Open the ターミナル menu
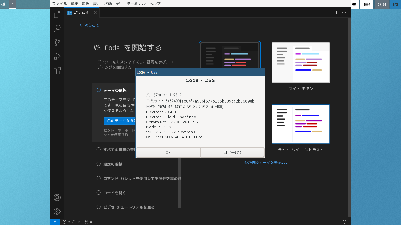Screen dimensions: 401x225 point(136,4)
